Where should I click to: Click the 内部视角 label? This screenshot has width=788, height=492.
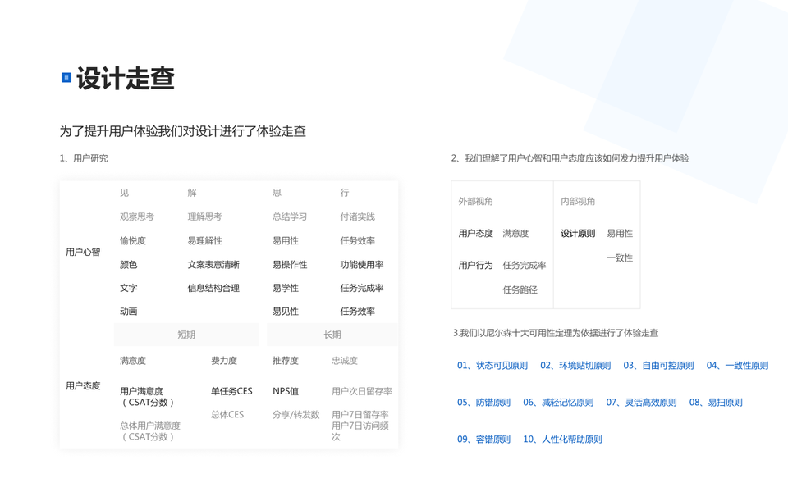pyautogui.click(x=578, y=202)
